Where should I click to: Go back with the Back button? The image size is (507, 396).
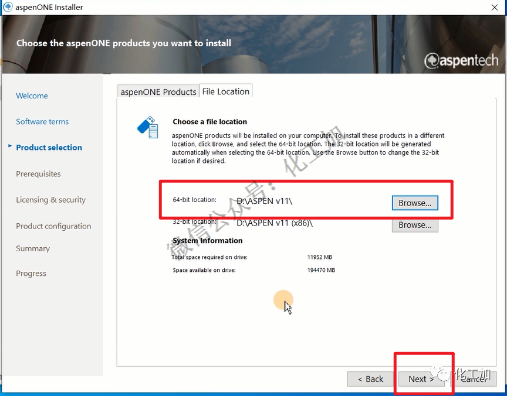[x=370, y=379]
